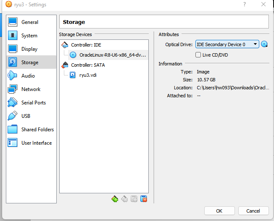This screenshot has height=221, width=274.
Task: Open the System settings chip icon
Action: click(x=13, y=35)
